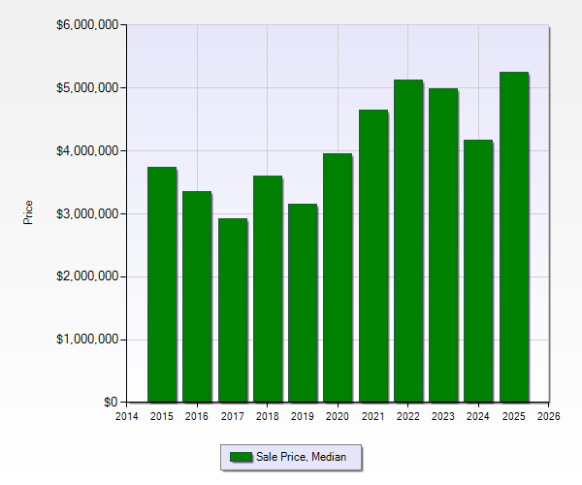The height and width of the screenshot is (485, 582).
Task: Select the 2016 green bar
Action: click(197, 296)
